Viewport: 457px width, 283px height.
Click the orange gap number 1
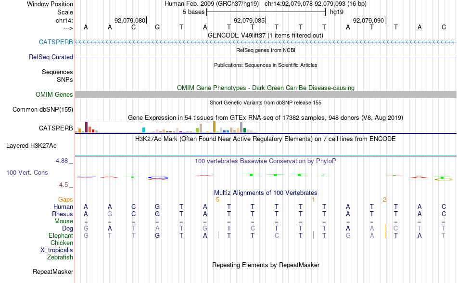click(313, 200)
